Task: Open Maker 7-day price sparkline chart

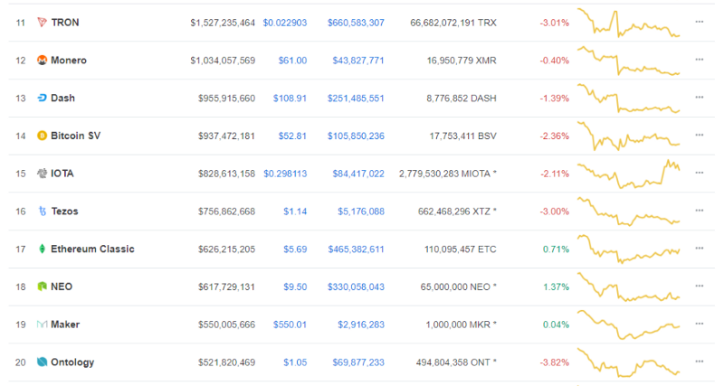Action: (629, 325)
